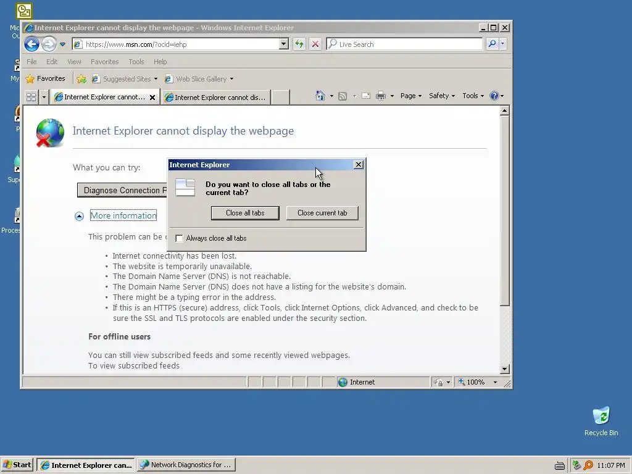
Task: Click the Forward arrow navigation button
Action: (x=49, y=44)
